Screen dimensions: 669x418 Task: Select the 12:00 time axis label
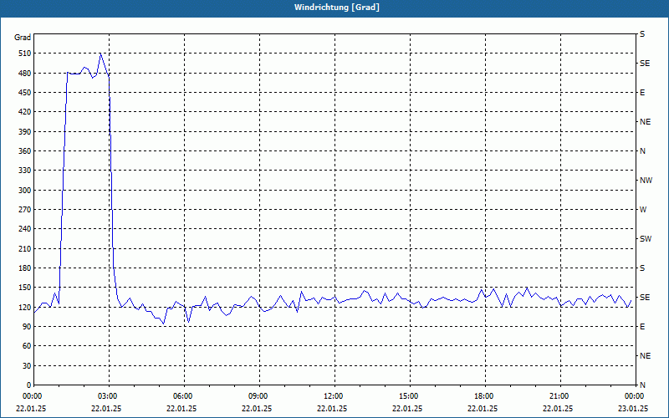(332, 396)
